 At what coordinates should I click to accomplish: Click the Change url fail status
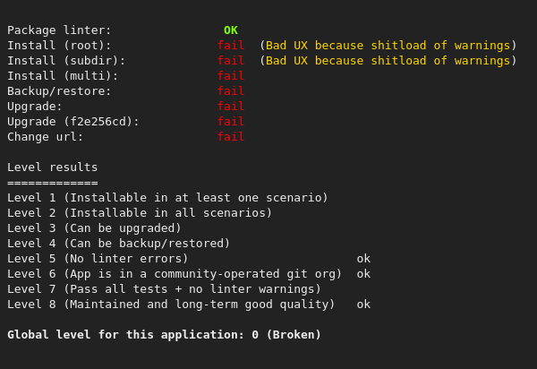(x=231, y=137)
